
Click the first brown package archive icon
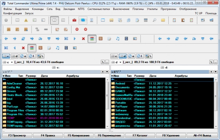coord(9,29)
